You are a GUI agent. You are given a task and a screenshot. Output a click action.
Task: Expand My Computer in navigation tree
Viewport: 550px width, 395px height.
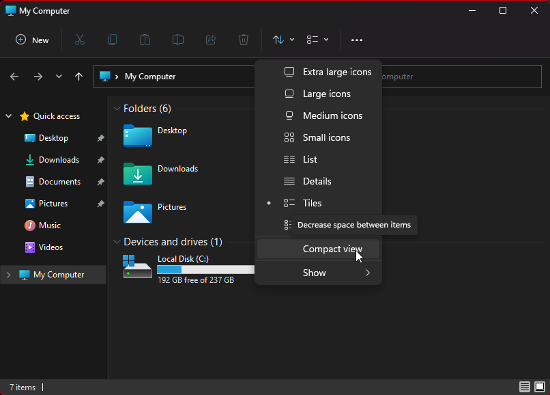(x=9, y=275)
